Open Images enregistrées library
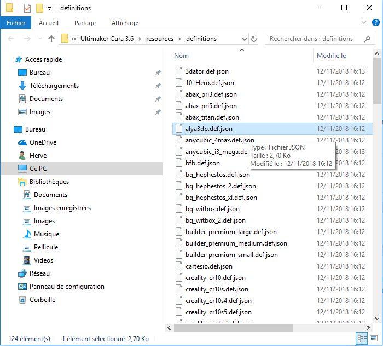383x346 pixels. 62,208
